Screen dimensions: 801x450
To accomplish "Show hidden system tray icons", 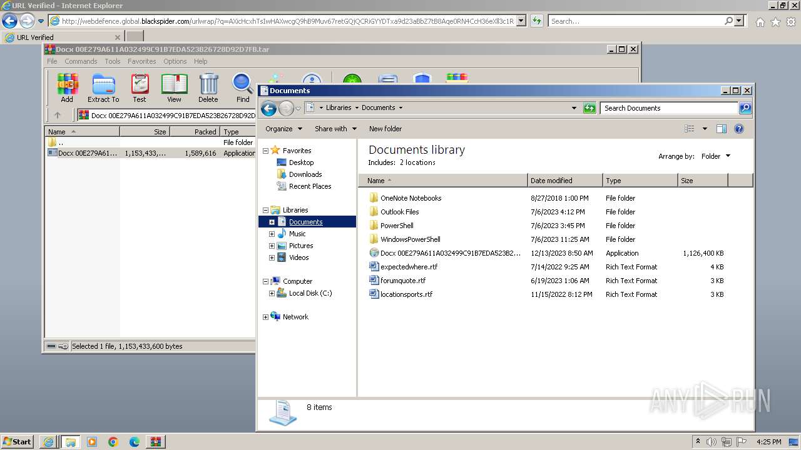I will (698, 442).
